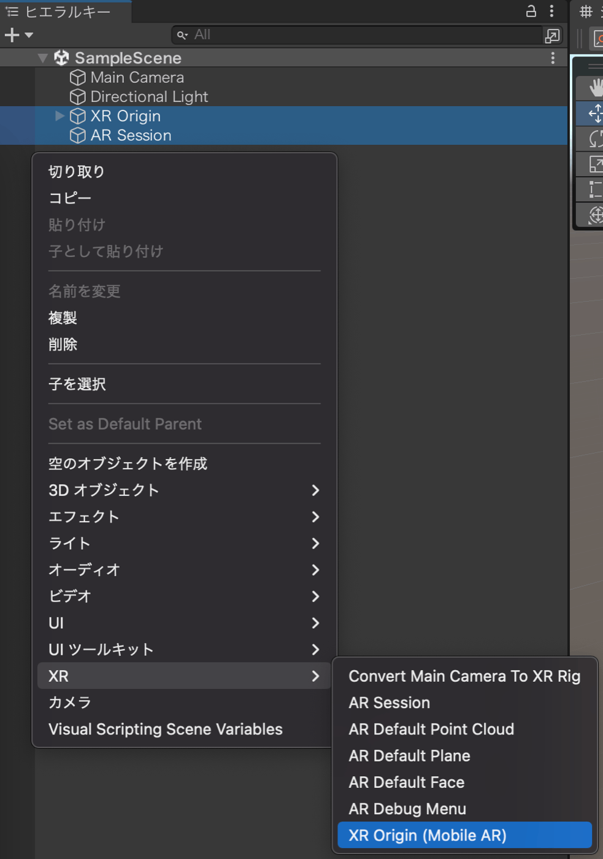Open the Hierarchy panel three-dot menu
The width and height of the screenshot is (603, 859).
point(551,11)
